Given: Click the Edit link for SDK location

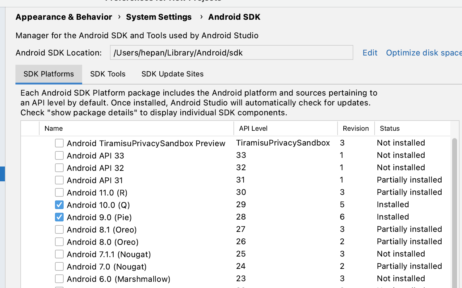Looking at the screenshot, I should 370,53.
